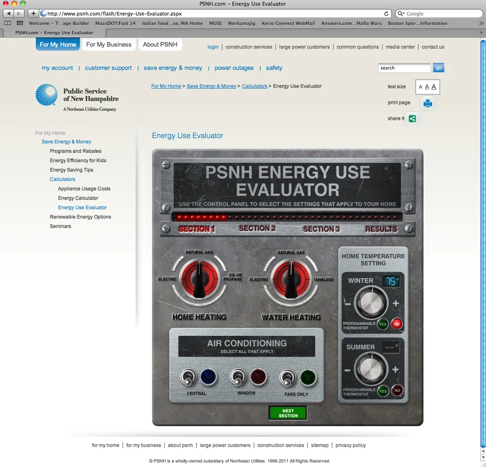Click the add bookmark plus button
This screenshot has height=467, width=486.
pos(33,13)
